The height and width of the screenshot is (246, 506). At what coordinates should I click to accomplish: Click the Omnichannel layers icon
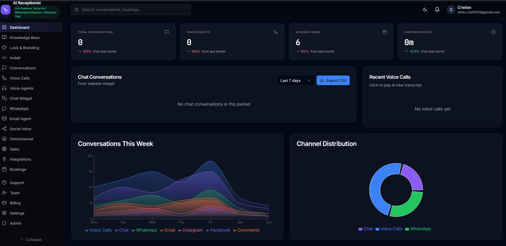tap(4, 139)
